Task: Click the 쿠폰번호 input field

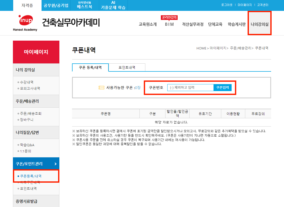Action: point(190,88)
